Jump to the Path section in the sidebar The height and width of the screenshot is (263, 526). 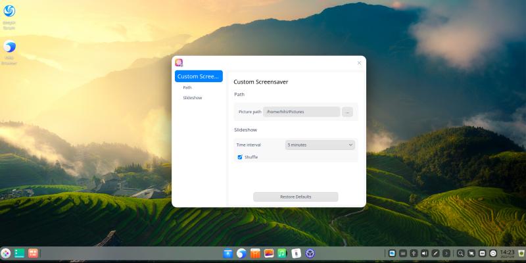click(187, 87)
